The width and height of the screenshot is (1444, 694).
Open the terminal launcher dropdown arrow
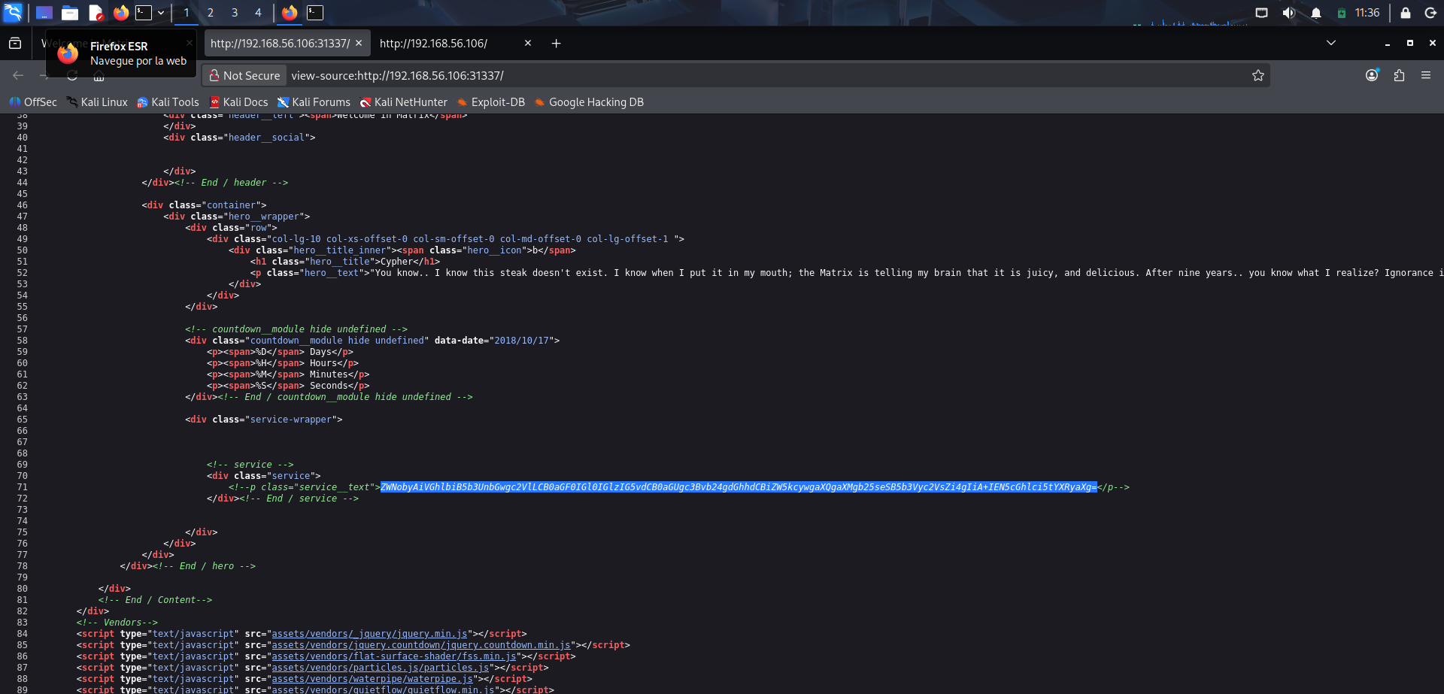[161, 13]
